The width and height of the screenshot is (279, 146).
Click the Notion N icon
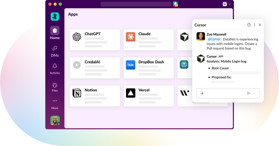pos(77,93)
